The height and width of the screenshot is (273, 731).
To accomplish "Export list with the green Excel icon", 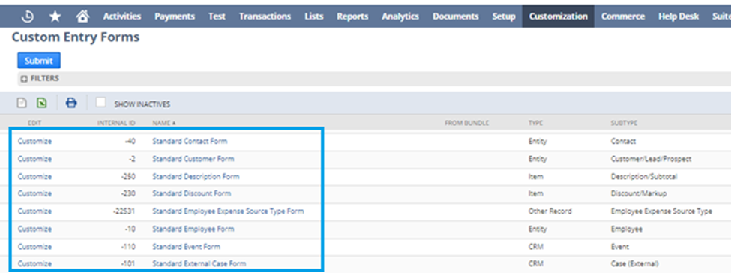I will click(41, 103).
